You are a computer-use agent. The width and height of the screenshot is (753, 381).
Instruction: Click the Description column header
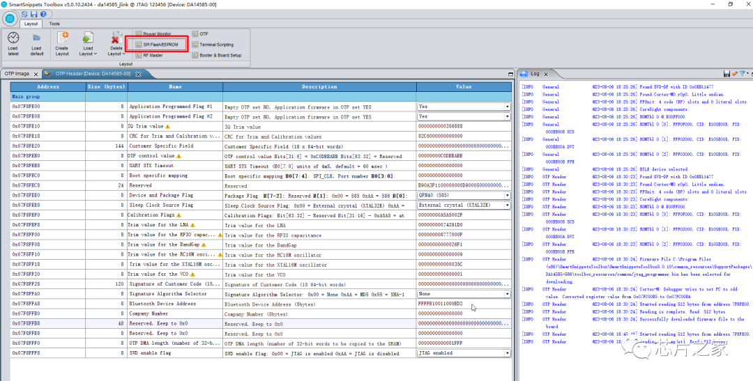[x=320, y=87]
